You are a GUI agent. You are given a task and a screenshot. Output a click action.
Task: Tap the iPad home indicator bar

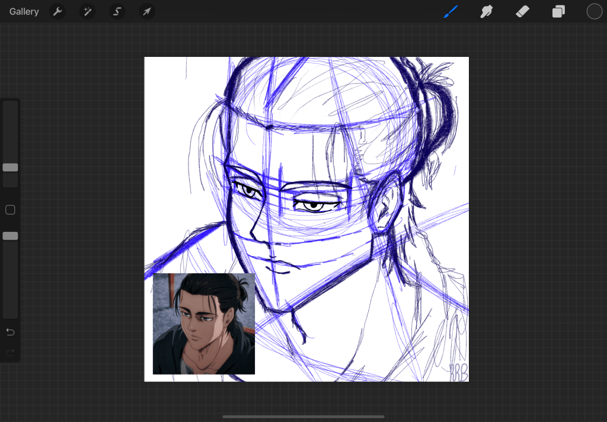click(x=303, y=418)
